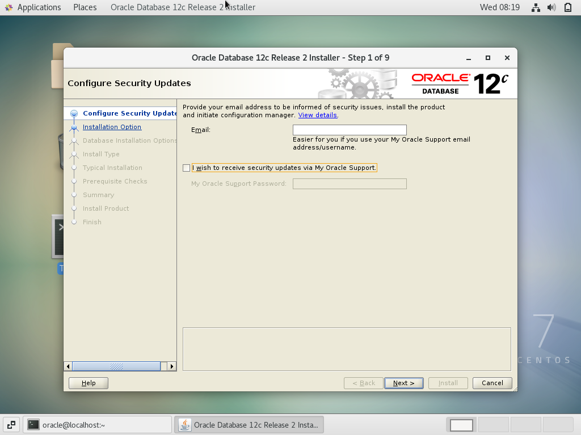
Task: Click the Email input field
Action: 350,130
